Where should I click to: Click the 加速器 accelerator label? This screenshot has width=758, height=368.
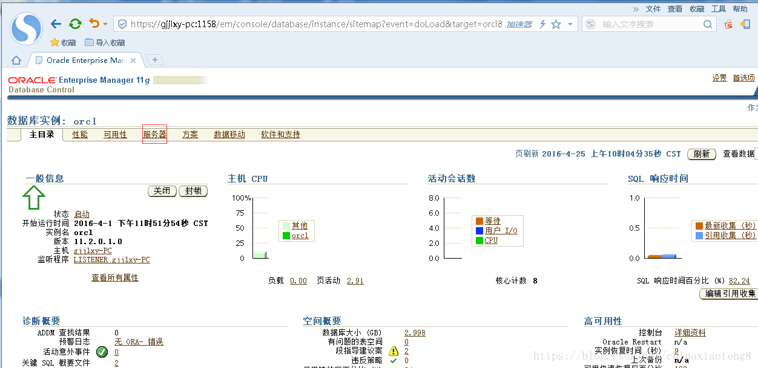click(x=519, y=24)
